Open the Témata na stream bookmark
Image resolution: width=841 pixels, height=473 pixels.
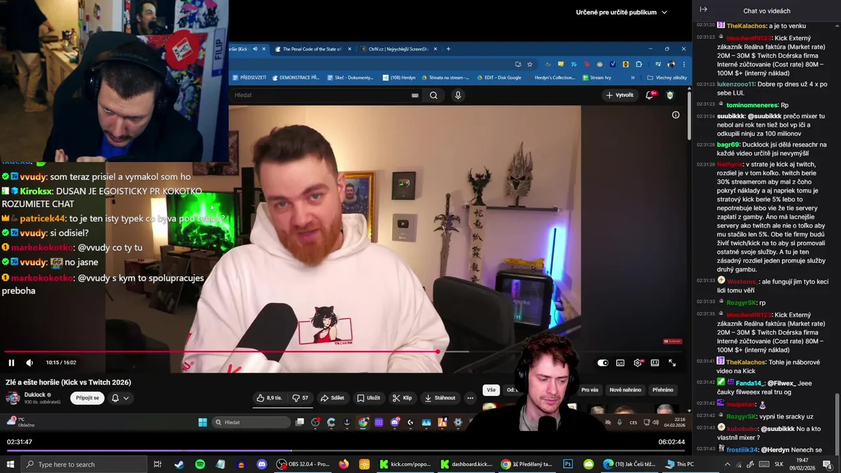(x=445, y=78)
